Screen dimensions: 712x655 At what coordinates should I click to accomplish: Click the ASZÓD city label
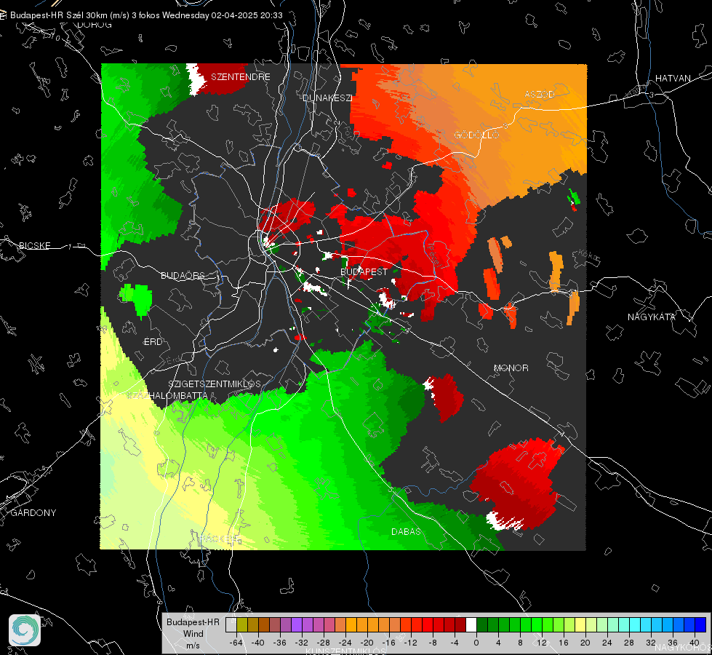(540, 94)
